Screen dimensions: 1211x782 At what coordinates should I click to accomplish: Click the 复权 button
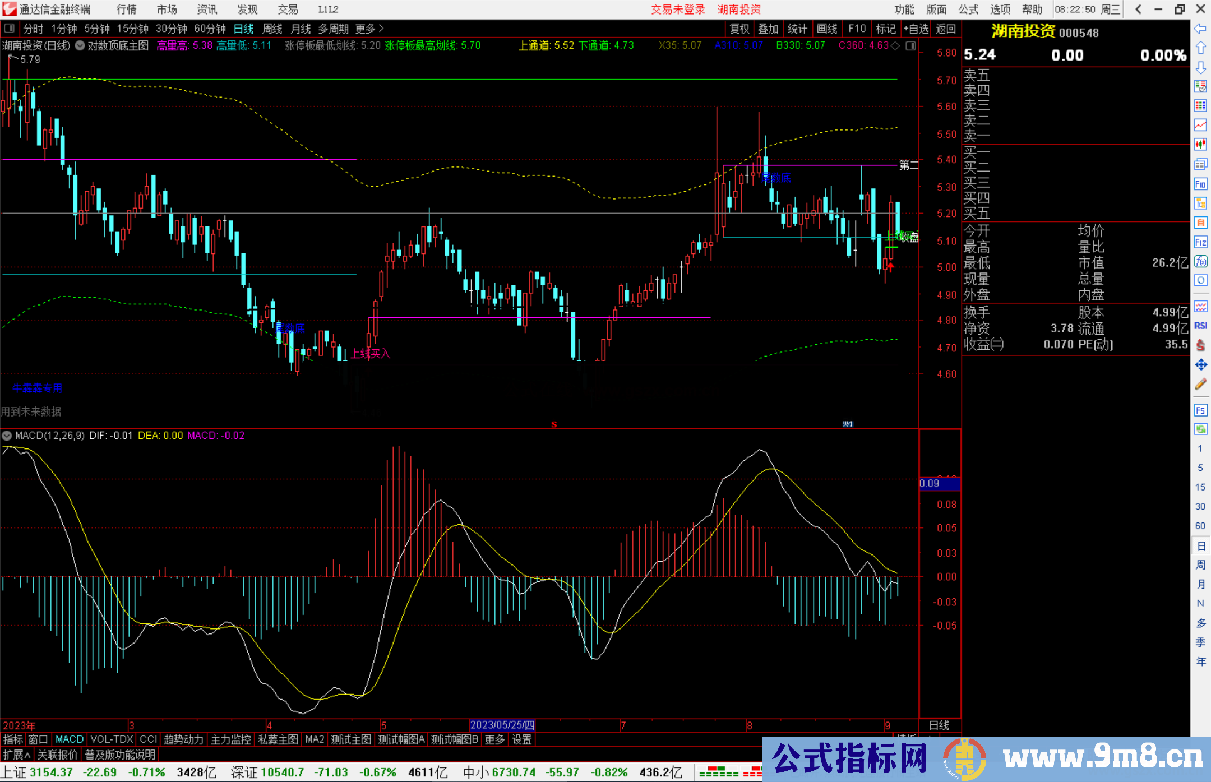739,29
